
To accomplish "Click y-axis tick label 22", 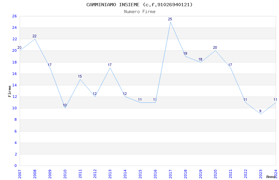I will point(14,39).
